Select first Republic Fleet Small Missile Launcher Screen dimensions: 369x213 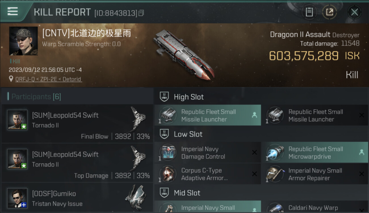click(x=207, y=115)
